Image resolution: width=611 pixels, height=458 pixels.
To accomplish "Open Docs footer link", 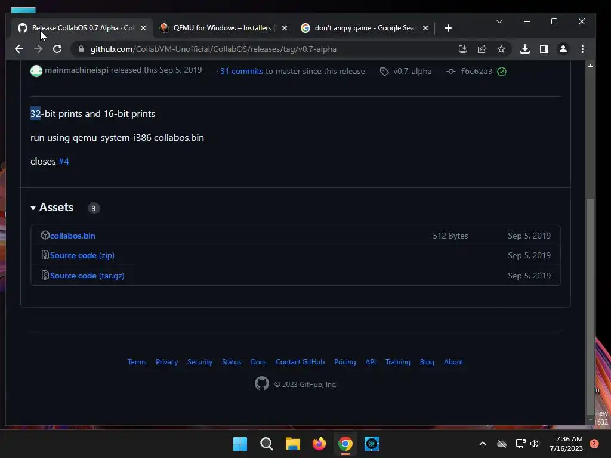I will click(x=258, y=362).
